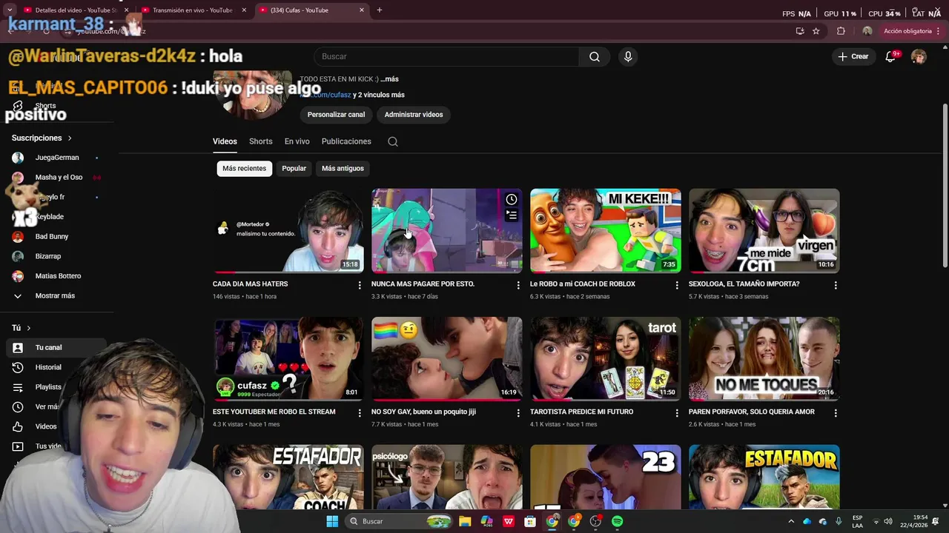
Task: Activate voice search microphone
Action: click(x=628, y=57)
